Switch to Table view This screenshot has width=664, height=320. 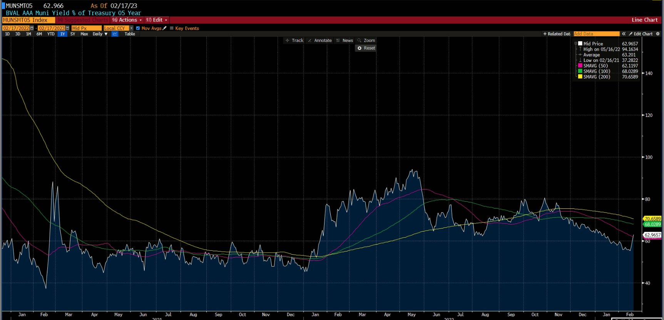(130, 34)
